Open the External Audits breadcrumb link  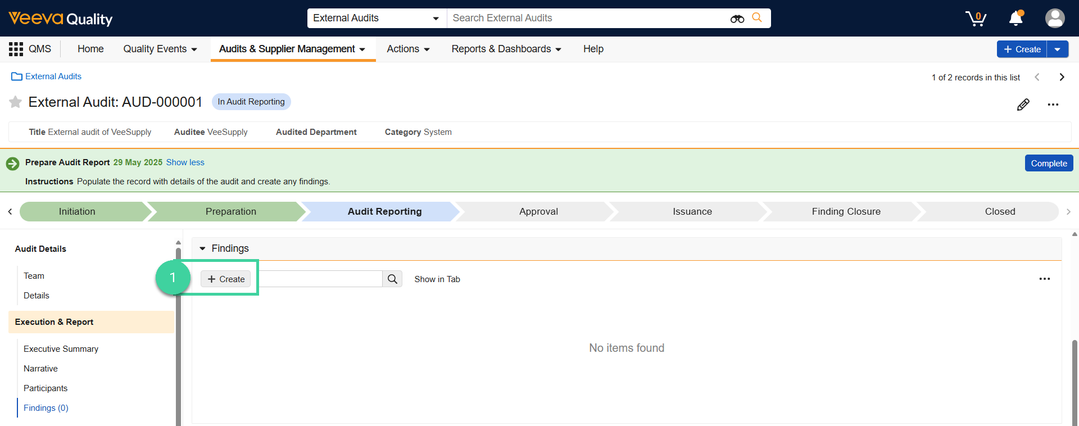(x=53, y=76)
